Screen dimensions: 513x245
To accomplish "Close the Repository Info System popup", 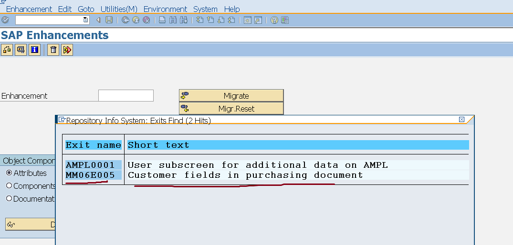I will pos(461,120).
